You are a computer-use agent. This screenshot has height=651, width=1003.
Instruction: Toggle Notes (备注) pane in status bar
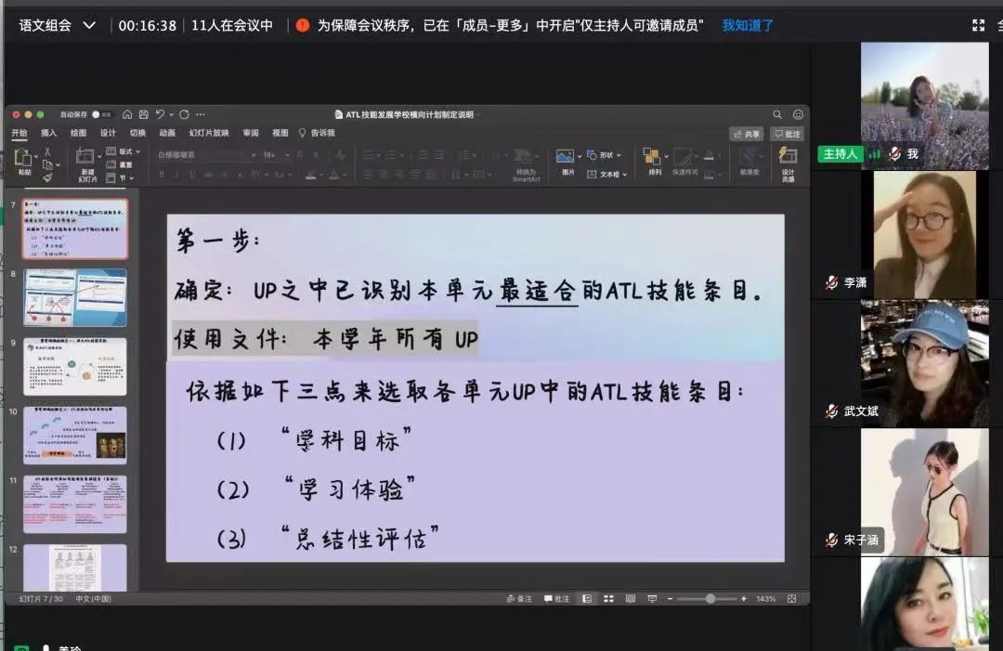point(519,599)
